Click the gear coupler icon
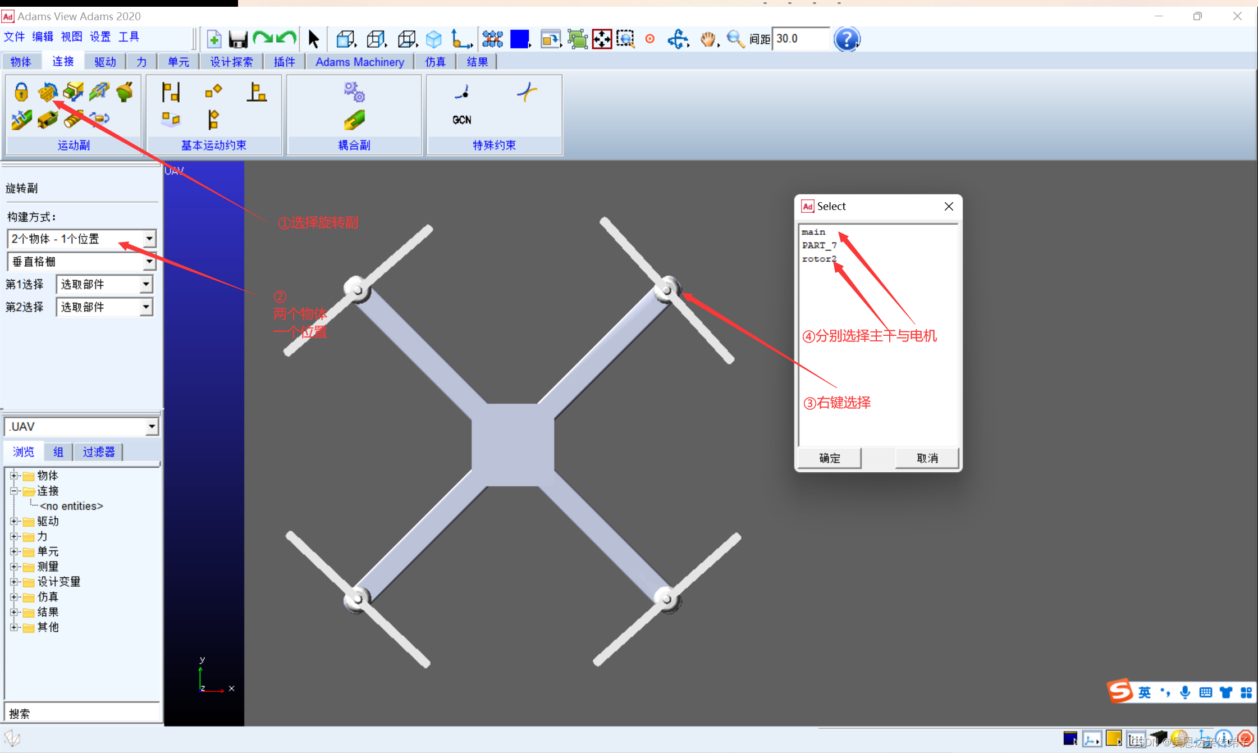Viewport: 1258px width, 753px height. [x=354, y=92]
